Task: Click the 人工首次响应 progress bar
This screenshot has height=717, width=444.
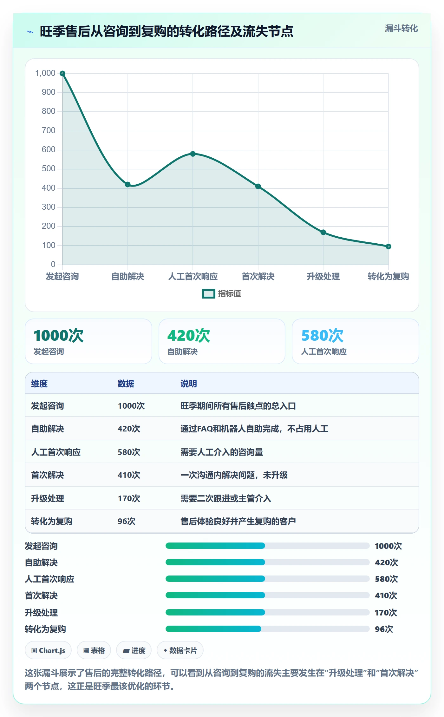Action: (x=267, y=579)
